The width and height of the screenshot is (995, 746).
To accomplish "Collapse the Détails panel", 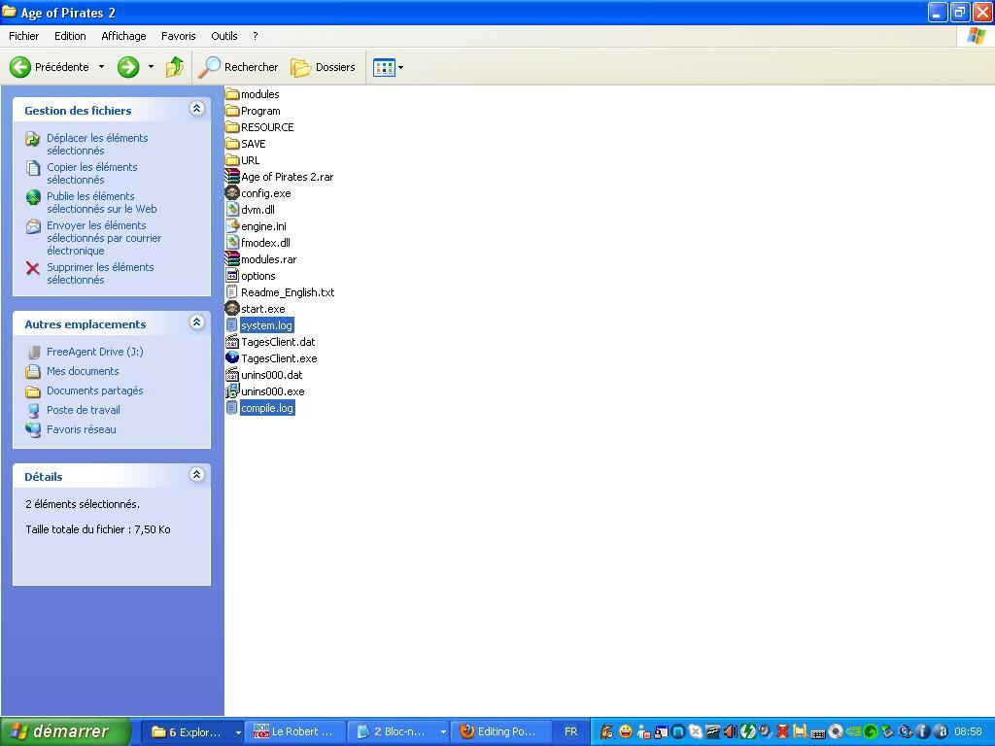I will click(196, 474).
